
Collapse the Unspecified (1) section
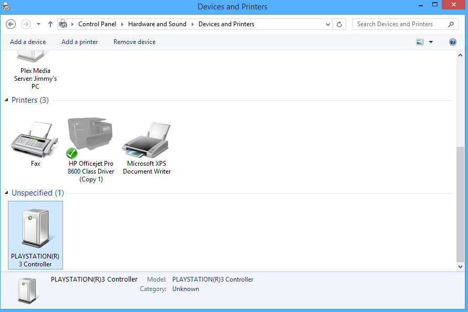[7, 193]
